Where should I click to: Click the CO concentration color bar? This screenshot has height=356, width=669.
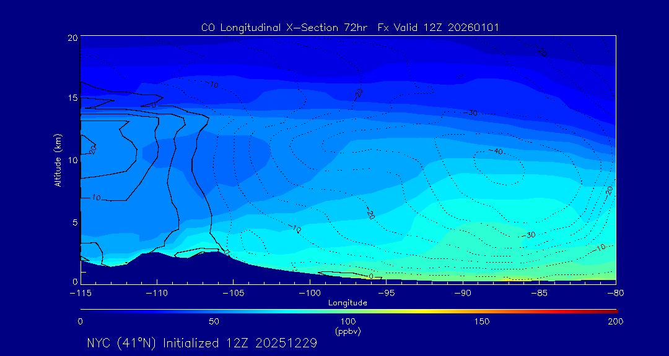349,311
